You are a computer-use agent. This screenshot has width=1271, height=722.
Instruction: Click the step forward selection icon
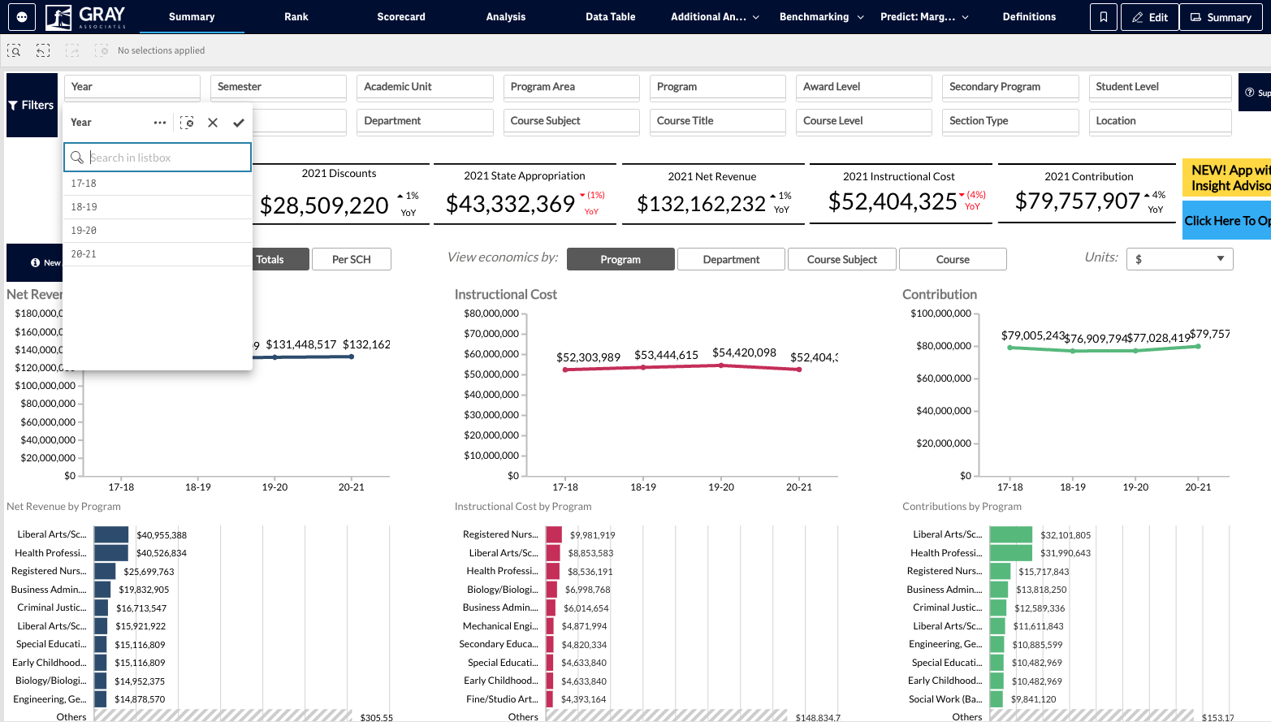pos(72,50)
